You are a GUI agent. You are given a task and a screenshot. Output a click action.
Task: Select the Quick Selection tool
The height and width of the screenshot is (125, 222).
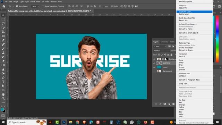(3, 28)
